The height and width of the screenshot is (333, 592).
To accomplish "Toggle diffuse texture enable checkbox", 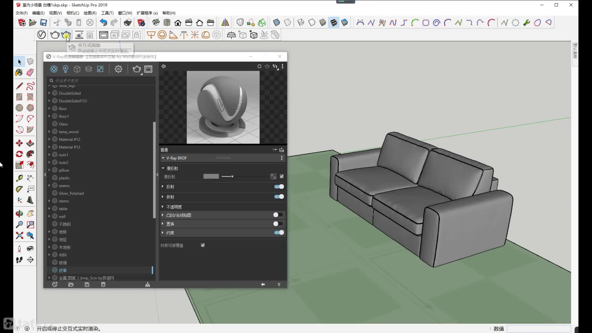I will click(282, 176).
